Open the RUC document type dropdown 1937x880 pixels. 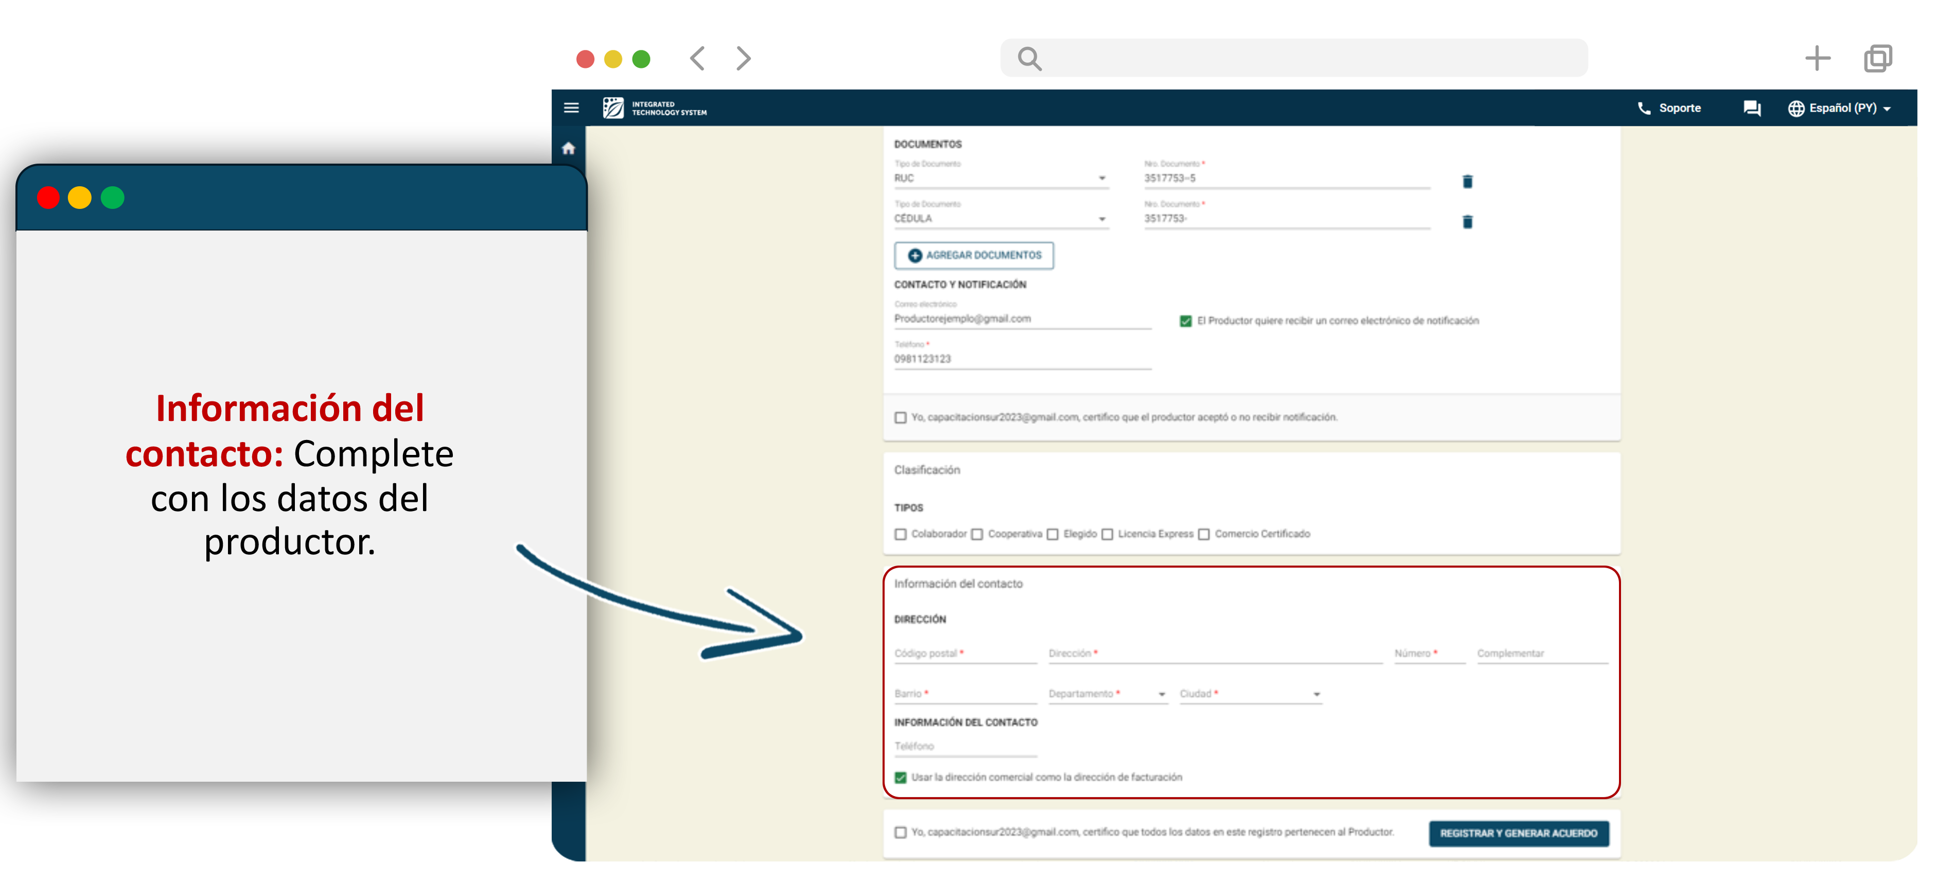tap(1000, 178)
